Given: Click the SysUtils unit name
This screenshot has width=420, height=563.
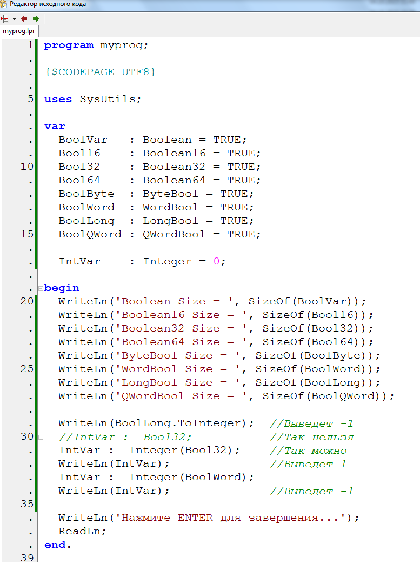Looking at the screenshot, I should 108,99.
